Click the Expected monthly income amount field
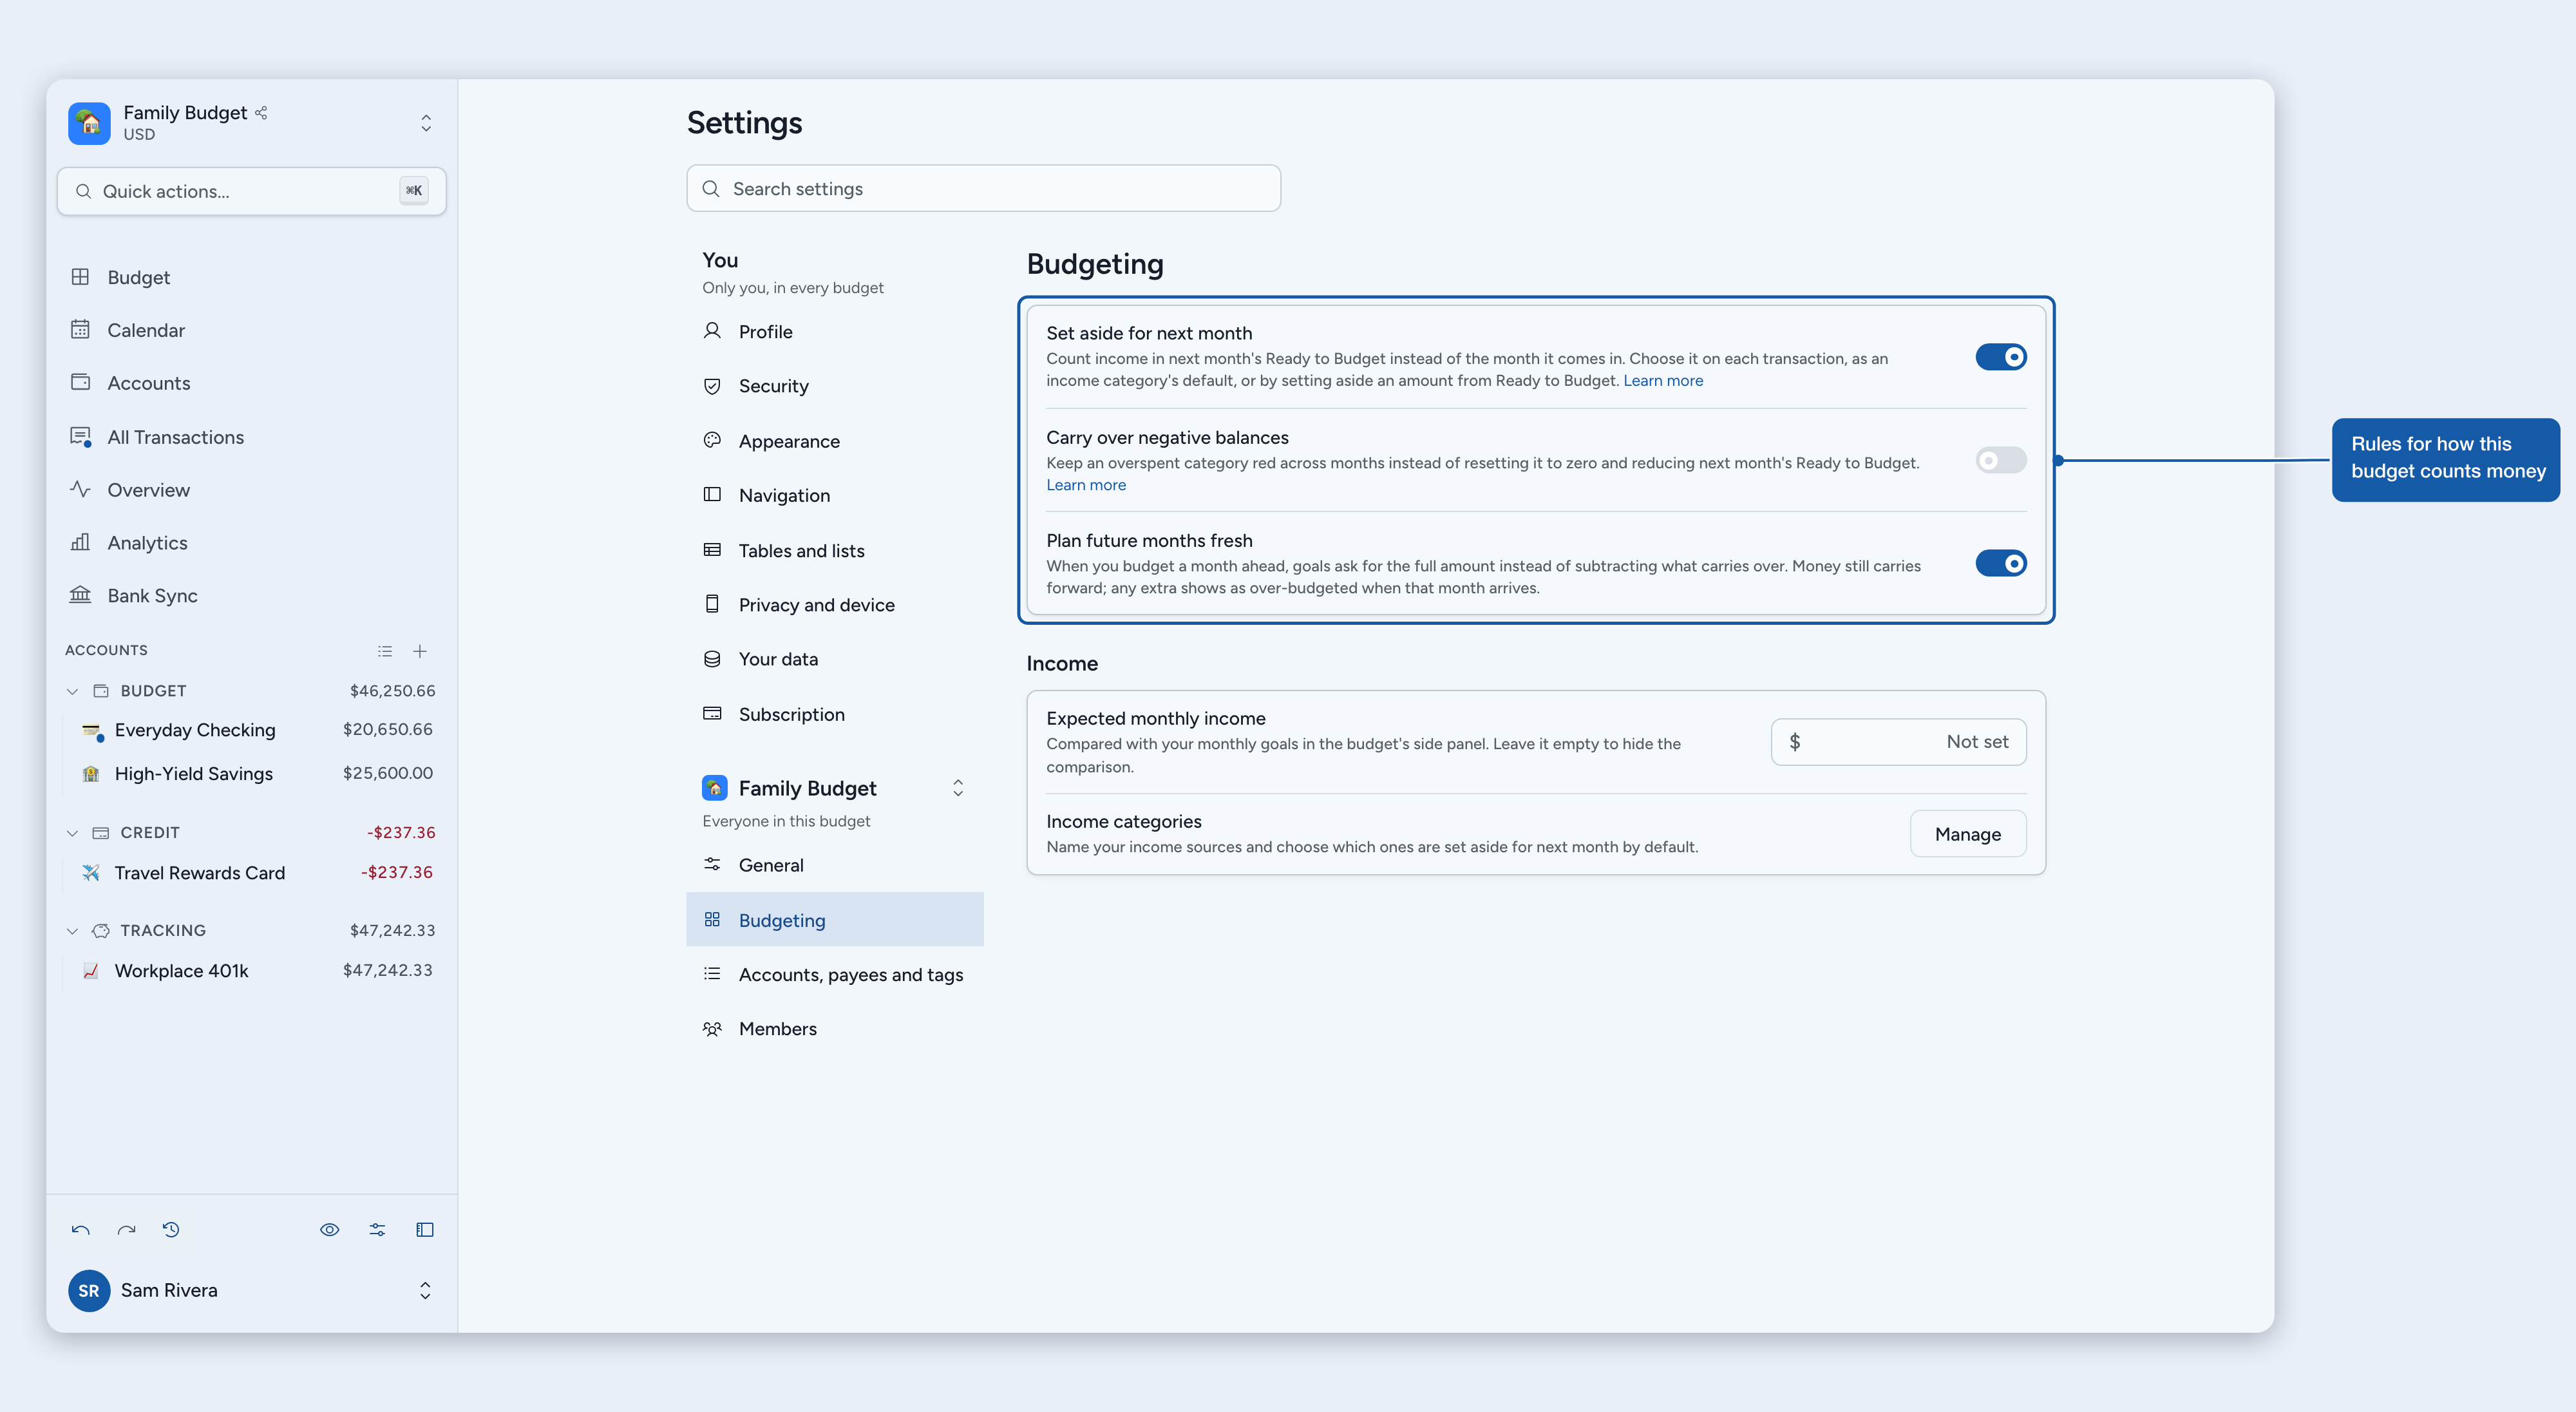Screen dimensions: 2576x1412 [1899, 742]
